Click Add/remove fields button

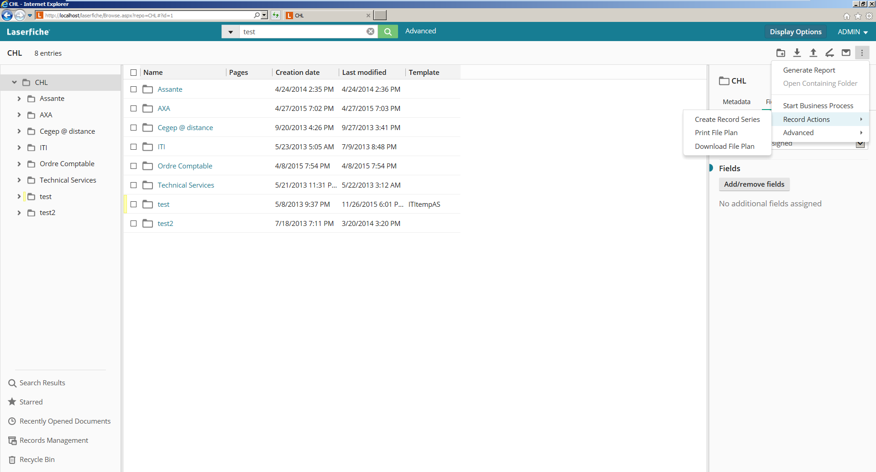point(754,184)
